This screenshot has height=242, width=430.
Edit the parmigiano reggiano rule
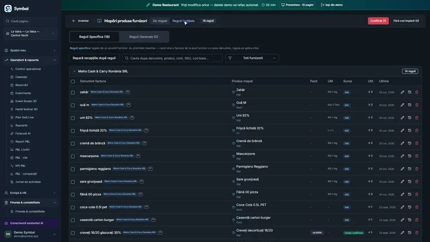pos(402,169)
